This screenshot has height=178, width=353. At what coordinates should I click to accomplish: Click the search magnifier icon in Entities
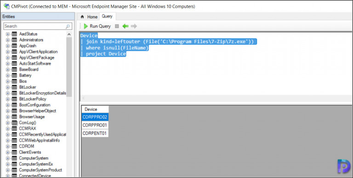(x=68, y=26)
